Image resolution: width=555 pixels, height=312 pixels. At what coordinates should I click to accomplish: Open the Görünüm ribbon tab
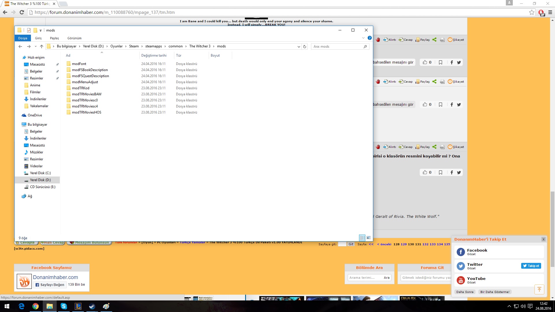point(74,38)
